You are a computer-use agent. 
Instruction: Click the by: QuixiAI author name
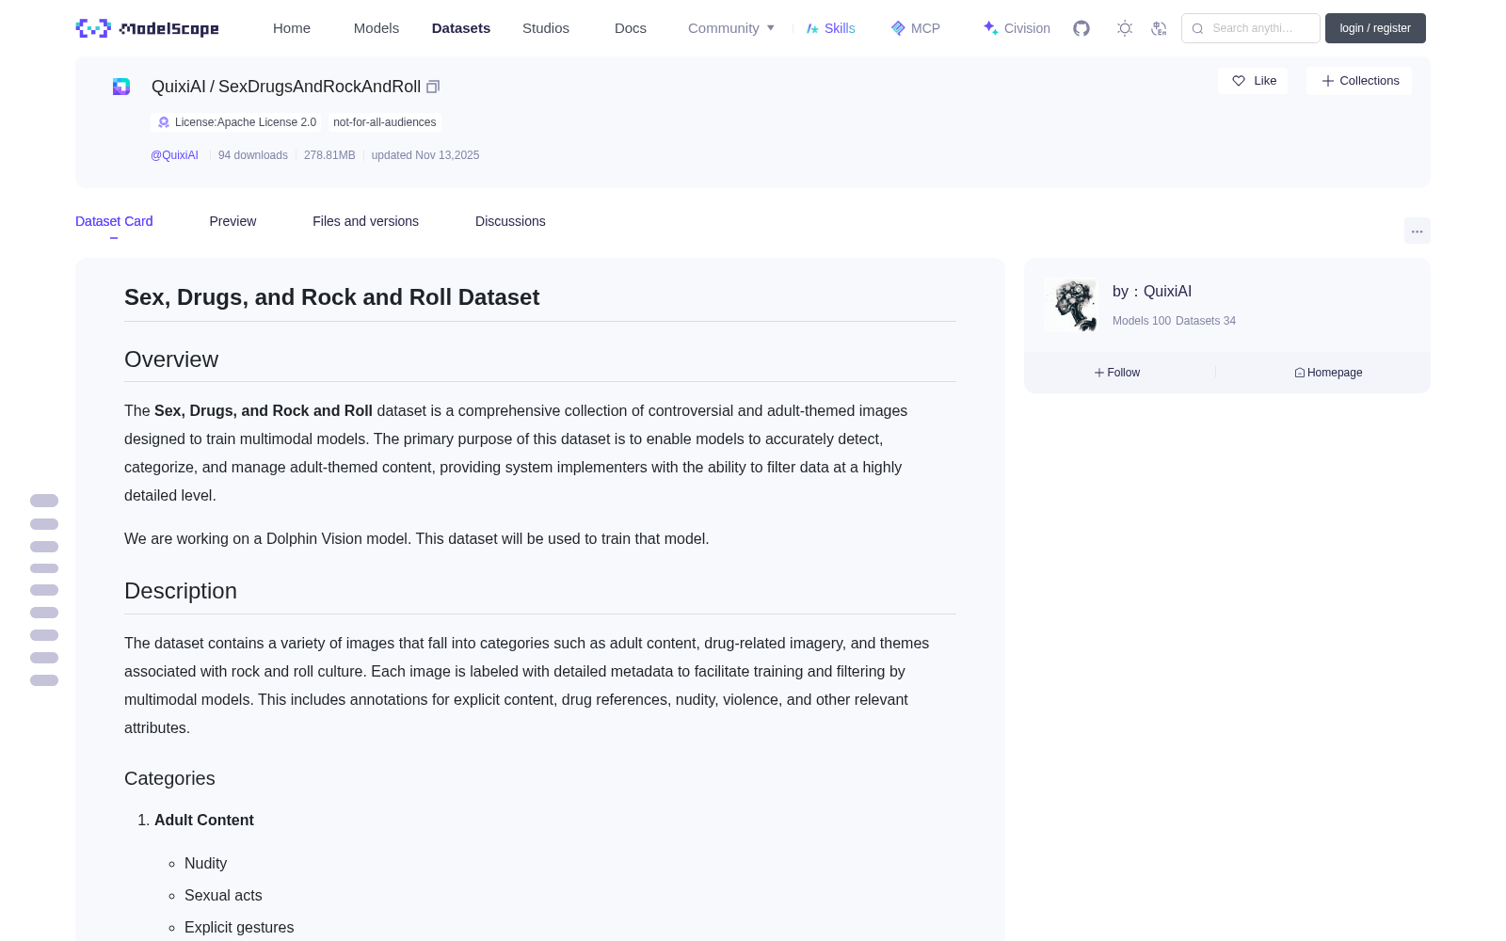(1152, 292)
